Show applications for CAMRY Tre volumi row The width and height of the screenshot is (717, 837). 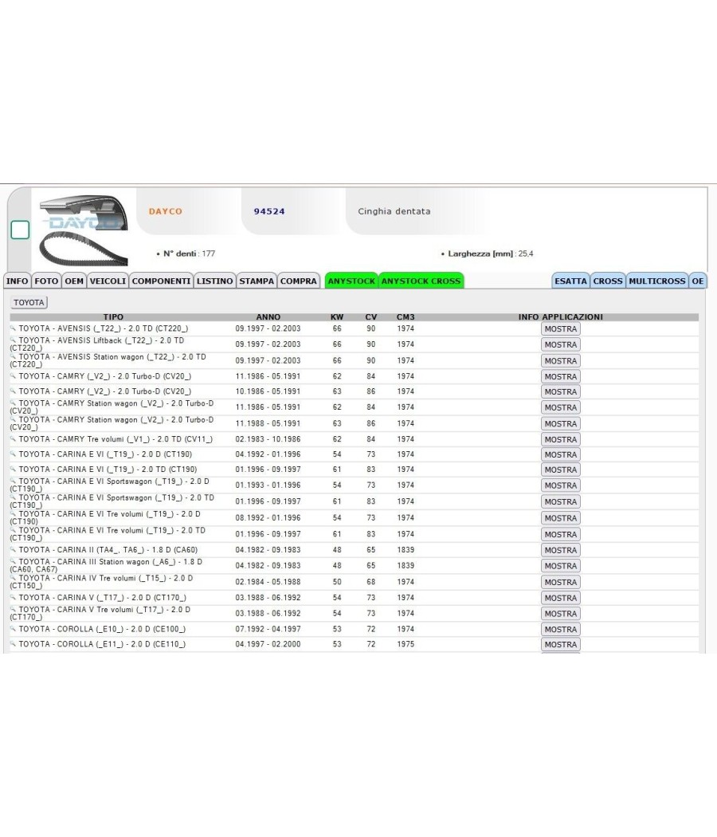coord(561,439)
